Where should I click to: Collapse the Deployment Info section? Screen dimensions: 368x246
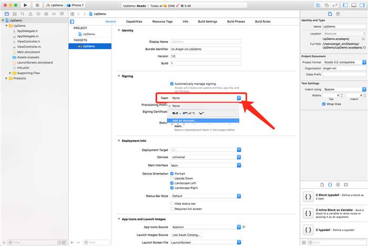pyautogui.click(x=119, y=140)
